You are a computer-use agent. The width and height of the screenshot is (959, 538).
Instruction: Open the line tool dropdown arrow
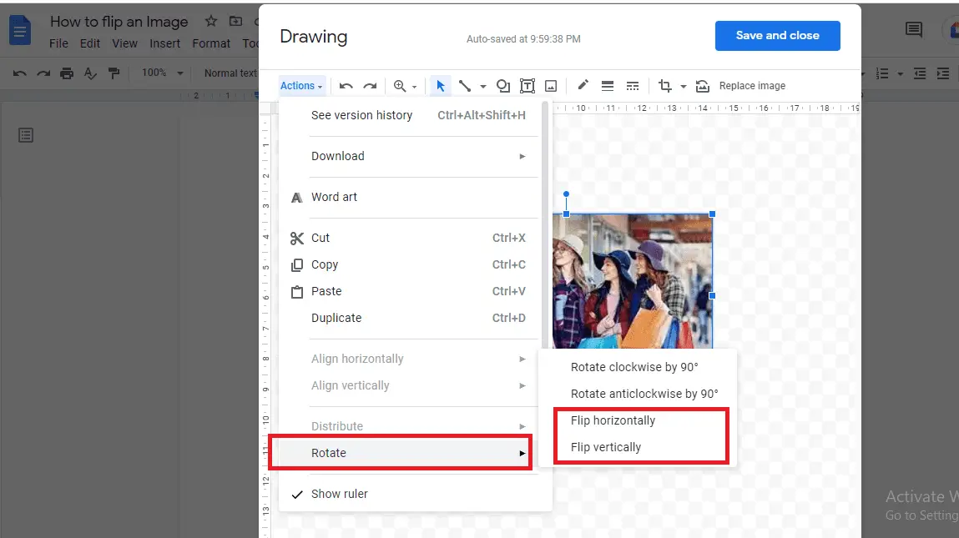coord(482,85)
